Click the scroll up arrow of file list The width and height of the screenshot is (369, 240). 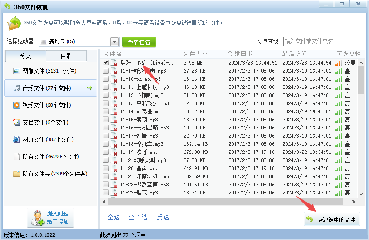[x=361, y=63]
